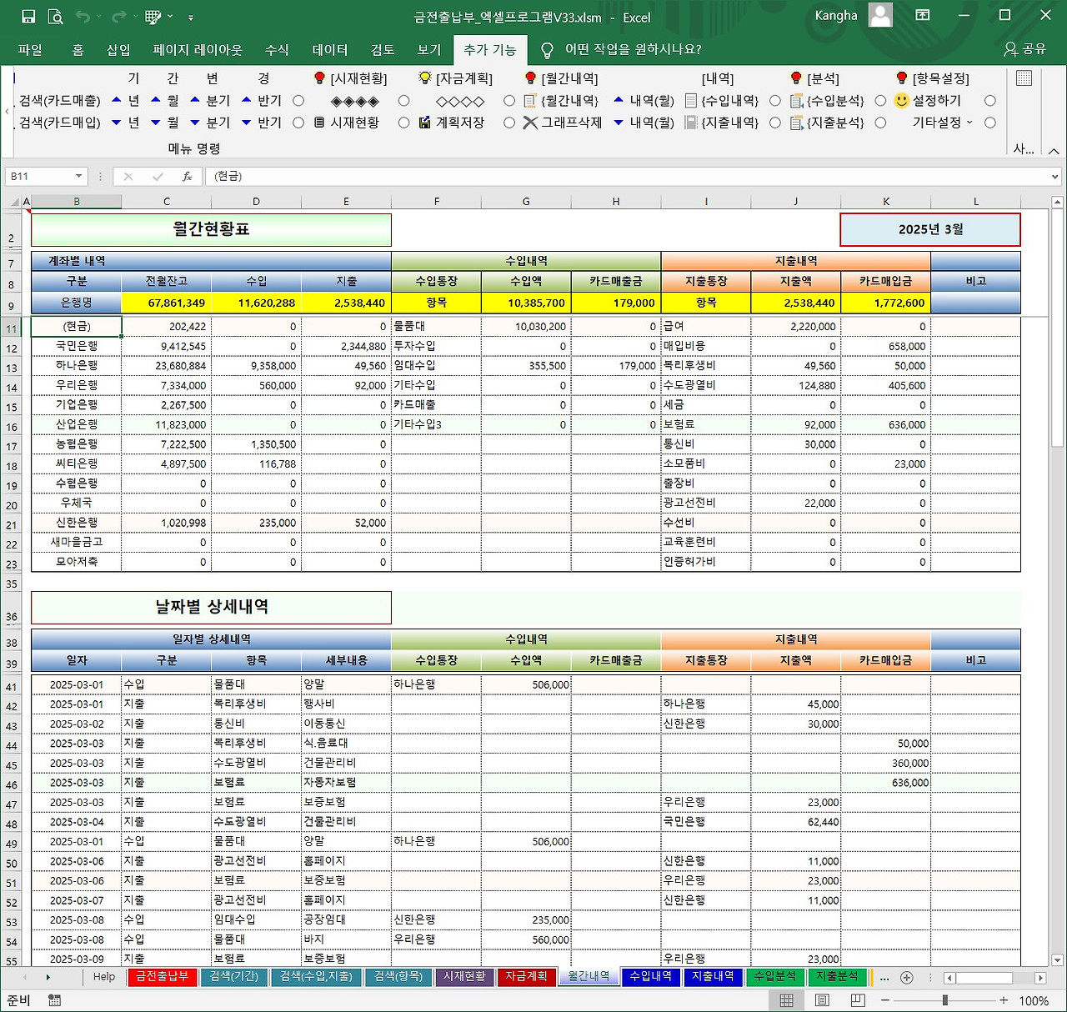This screenshot has height=1012, width=1067.
Task: Click 검색(카드매입) button
Action: [x=59, y=123]
